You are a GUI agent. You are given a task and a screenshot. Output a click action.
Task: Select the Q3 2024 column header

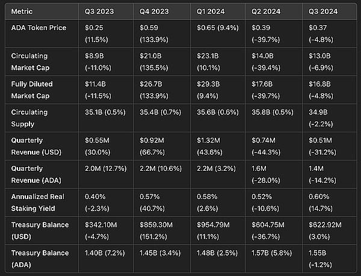(322, 11)
